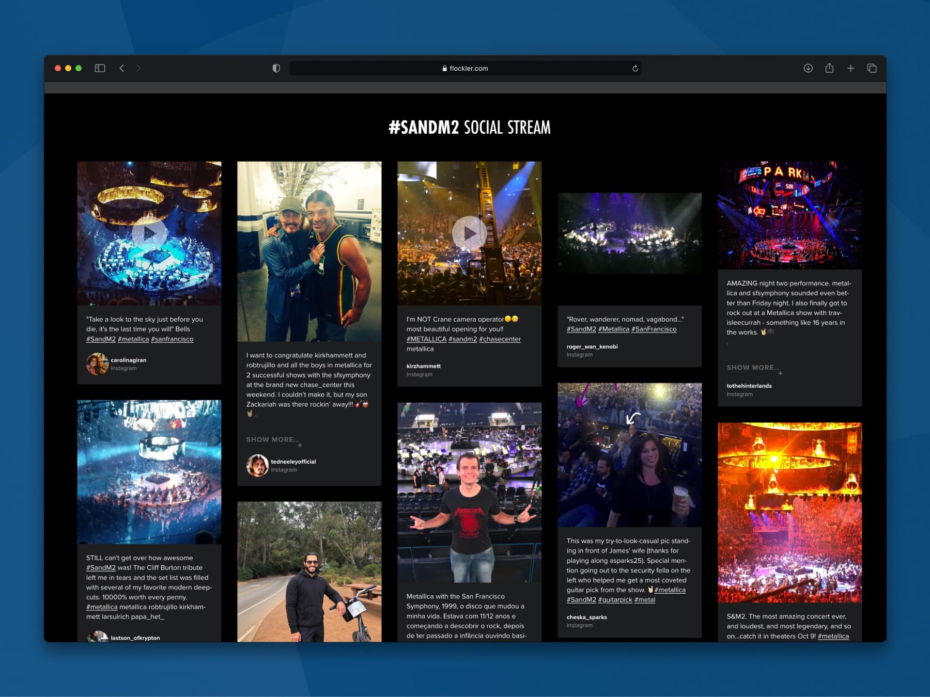Open the #sandm2 hashtag in kirkhammett's post
The width and height of the screenshot is (930, 697).
pos(462,339)
